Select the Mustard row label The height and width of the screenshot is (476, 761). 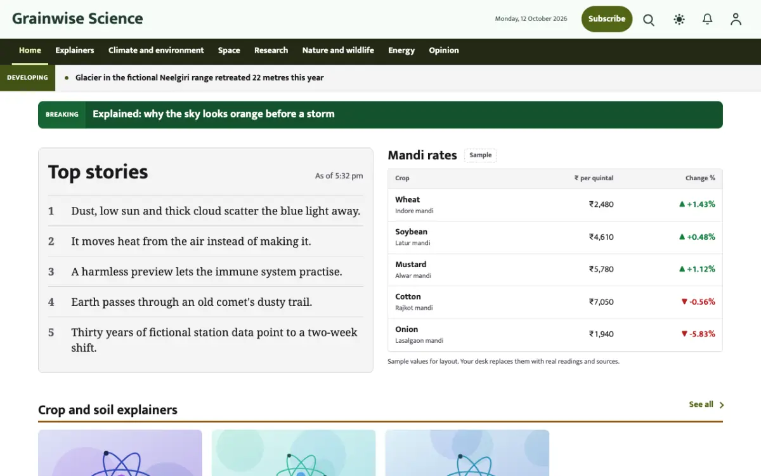(x=410, y=265)
